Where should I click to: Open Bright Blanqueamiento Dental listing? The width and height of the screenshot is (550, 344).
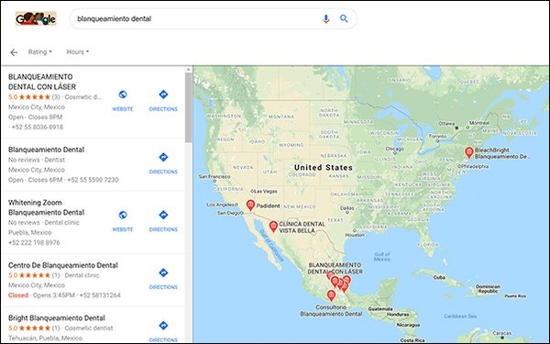pyautogui.click(x=57, y=318)
